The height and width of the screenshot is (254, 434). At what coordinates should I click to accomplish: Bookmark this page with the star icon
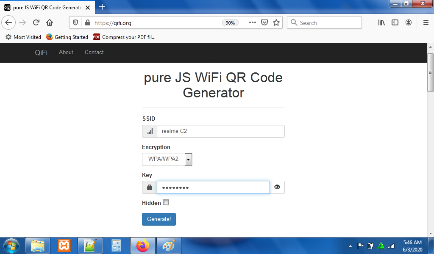pos(276,22)
